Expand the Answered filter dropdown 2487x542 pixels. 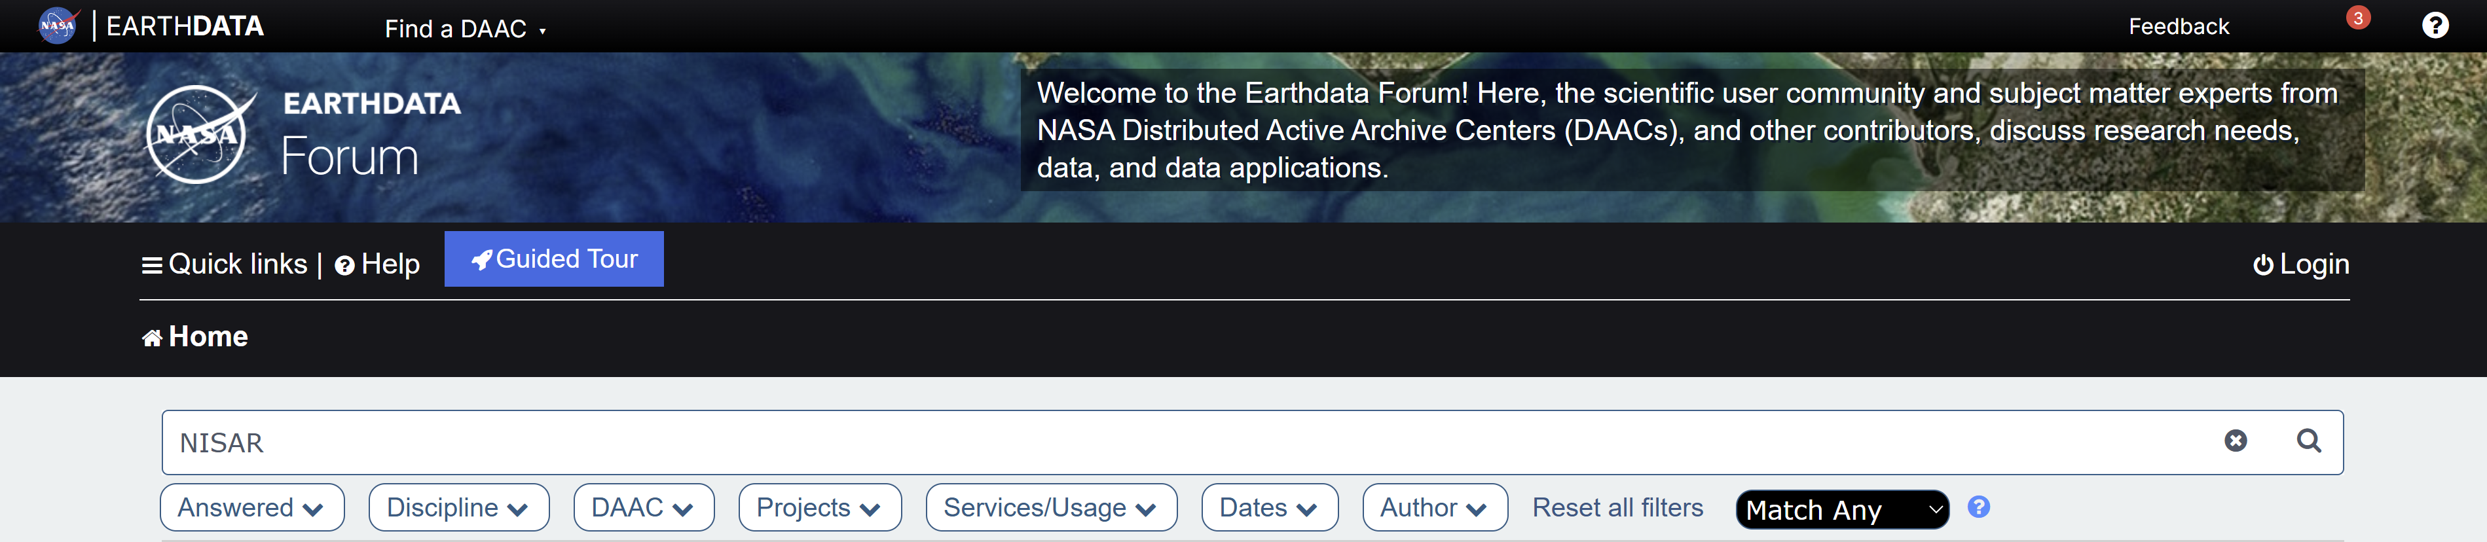[252, 507]
